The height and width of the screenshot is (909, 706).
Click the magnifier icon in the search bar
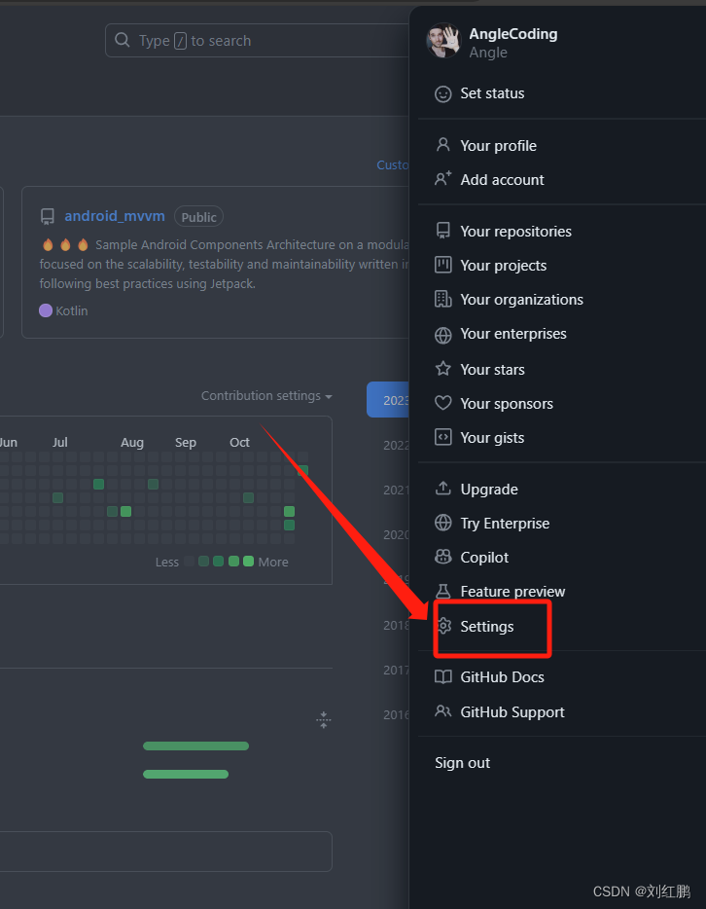click(x=123, y=40)
